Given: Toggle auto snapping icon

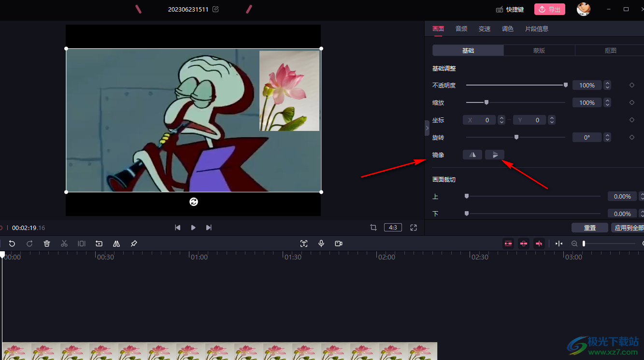Looking at the screenshot, I should pos(524,244).
